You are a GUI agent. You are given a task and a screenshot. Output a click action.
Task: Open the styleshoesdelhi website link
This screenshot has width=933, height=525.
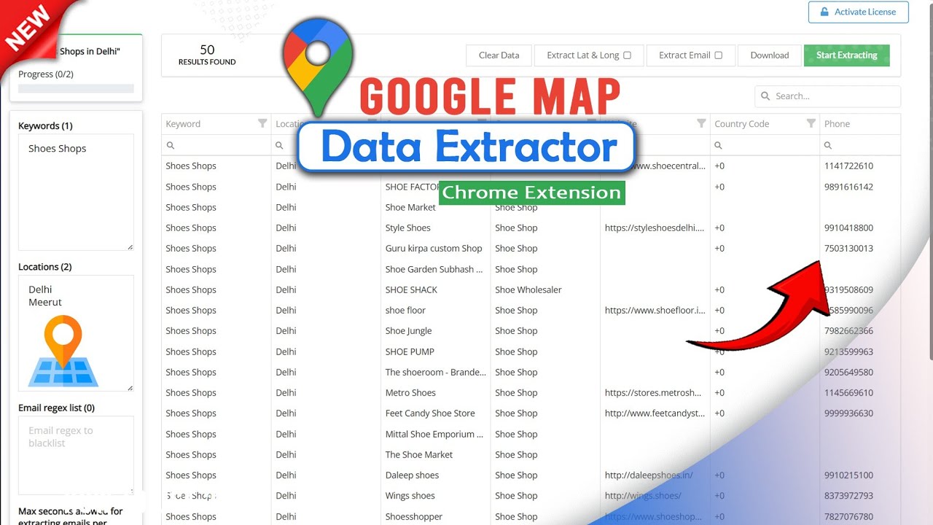point(655,228)
